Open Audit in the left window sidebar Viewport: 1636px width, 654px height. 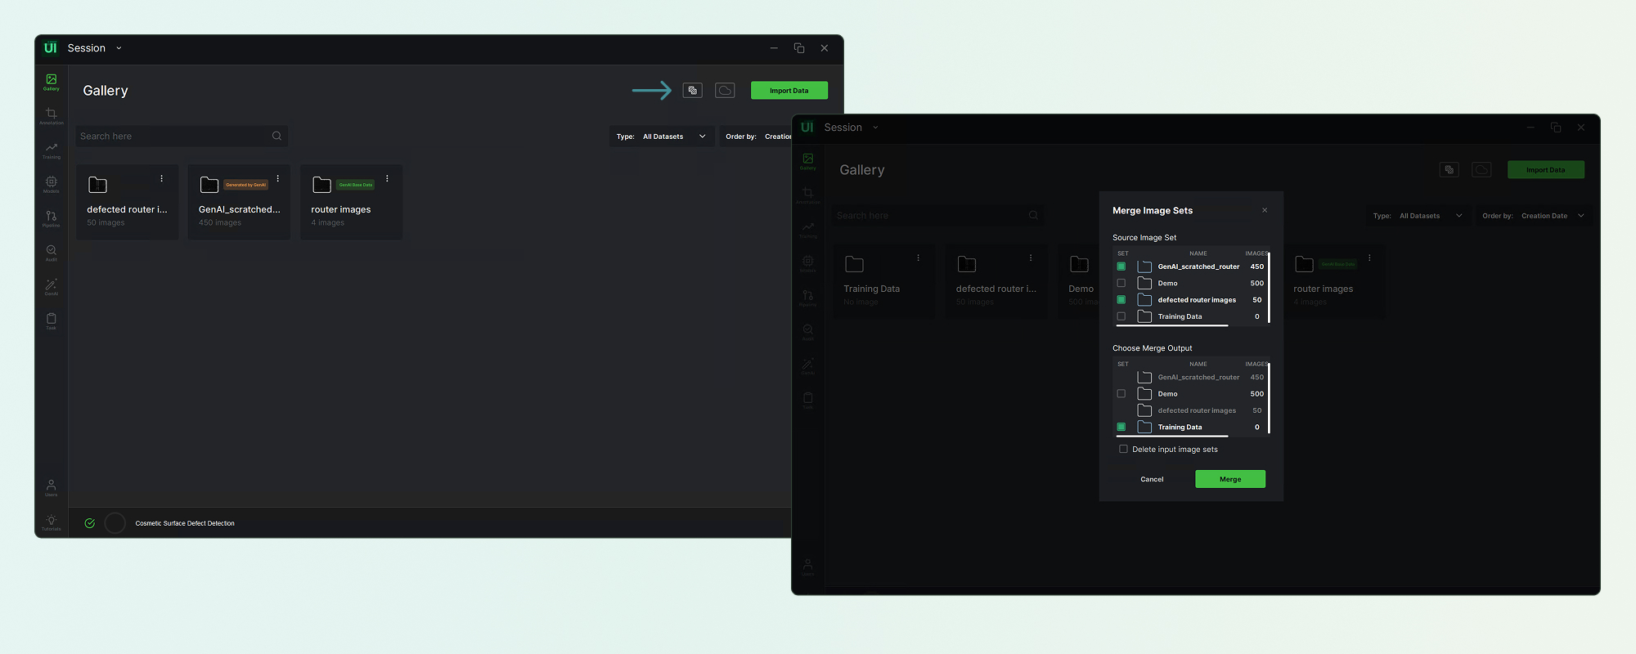tap(51, 253)
